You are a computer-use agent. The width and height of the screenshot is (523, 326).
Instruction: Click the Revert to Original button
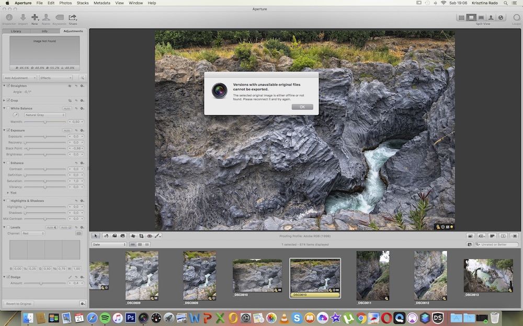coord(19,304)
